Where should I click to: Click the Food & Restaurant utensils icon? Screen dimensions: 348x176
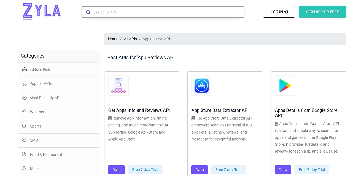(x=24, y=154)
